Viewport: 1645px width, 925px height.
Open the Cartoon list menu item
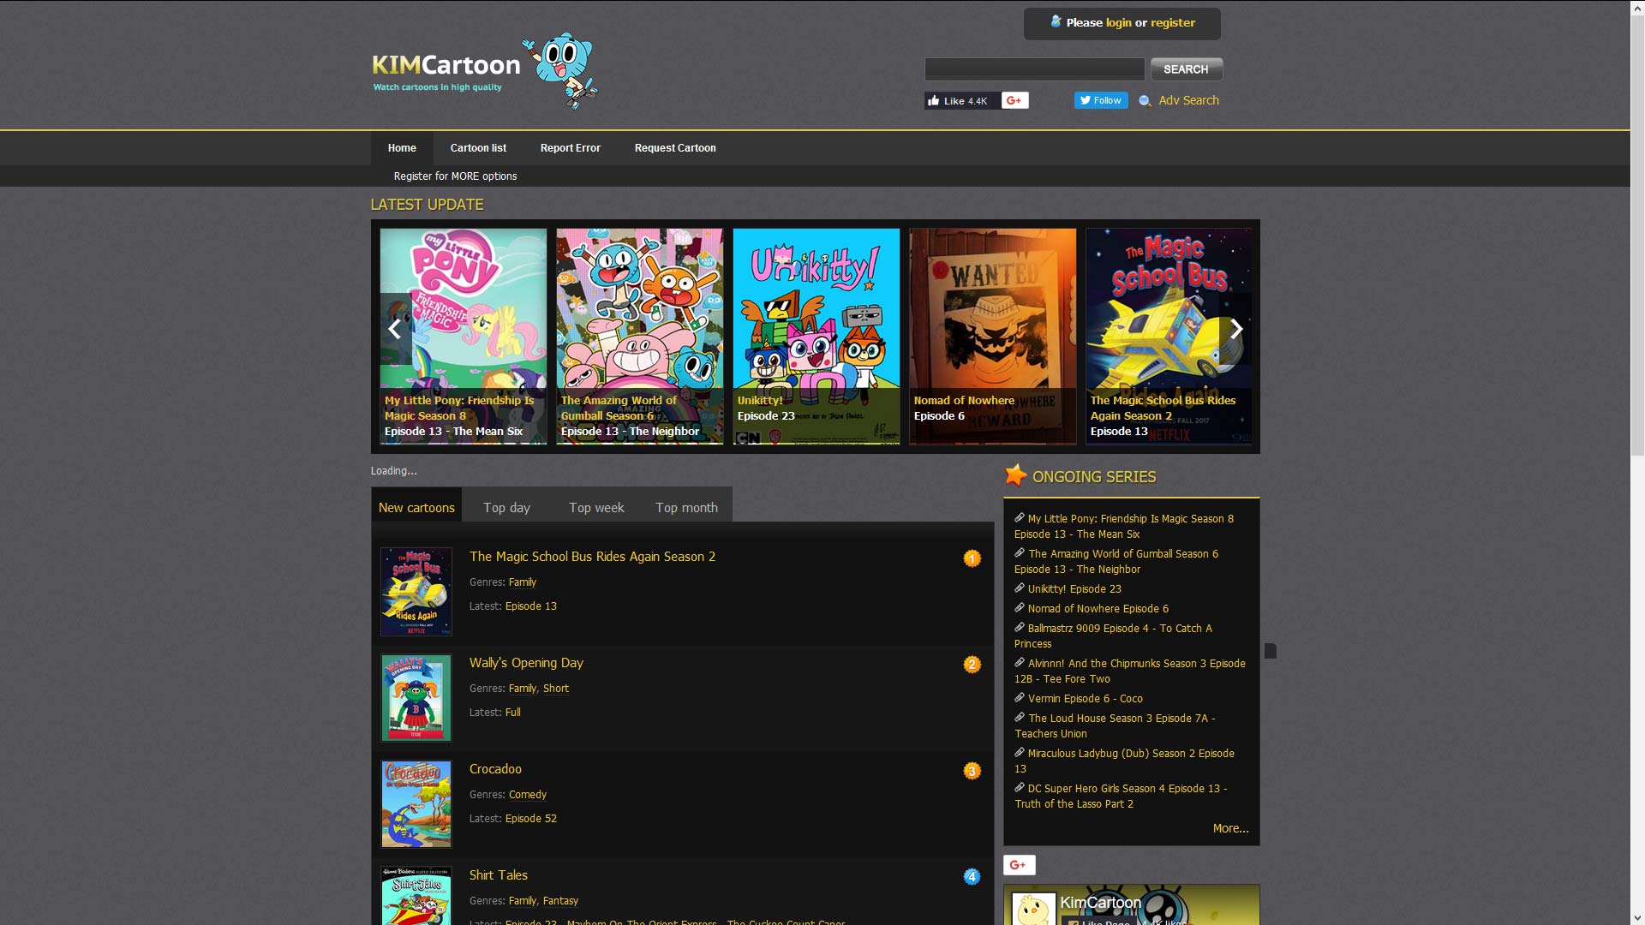coord(477,147)
